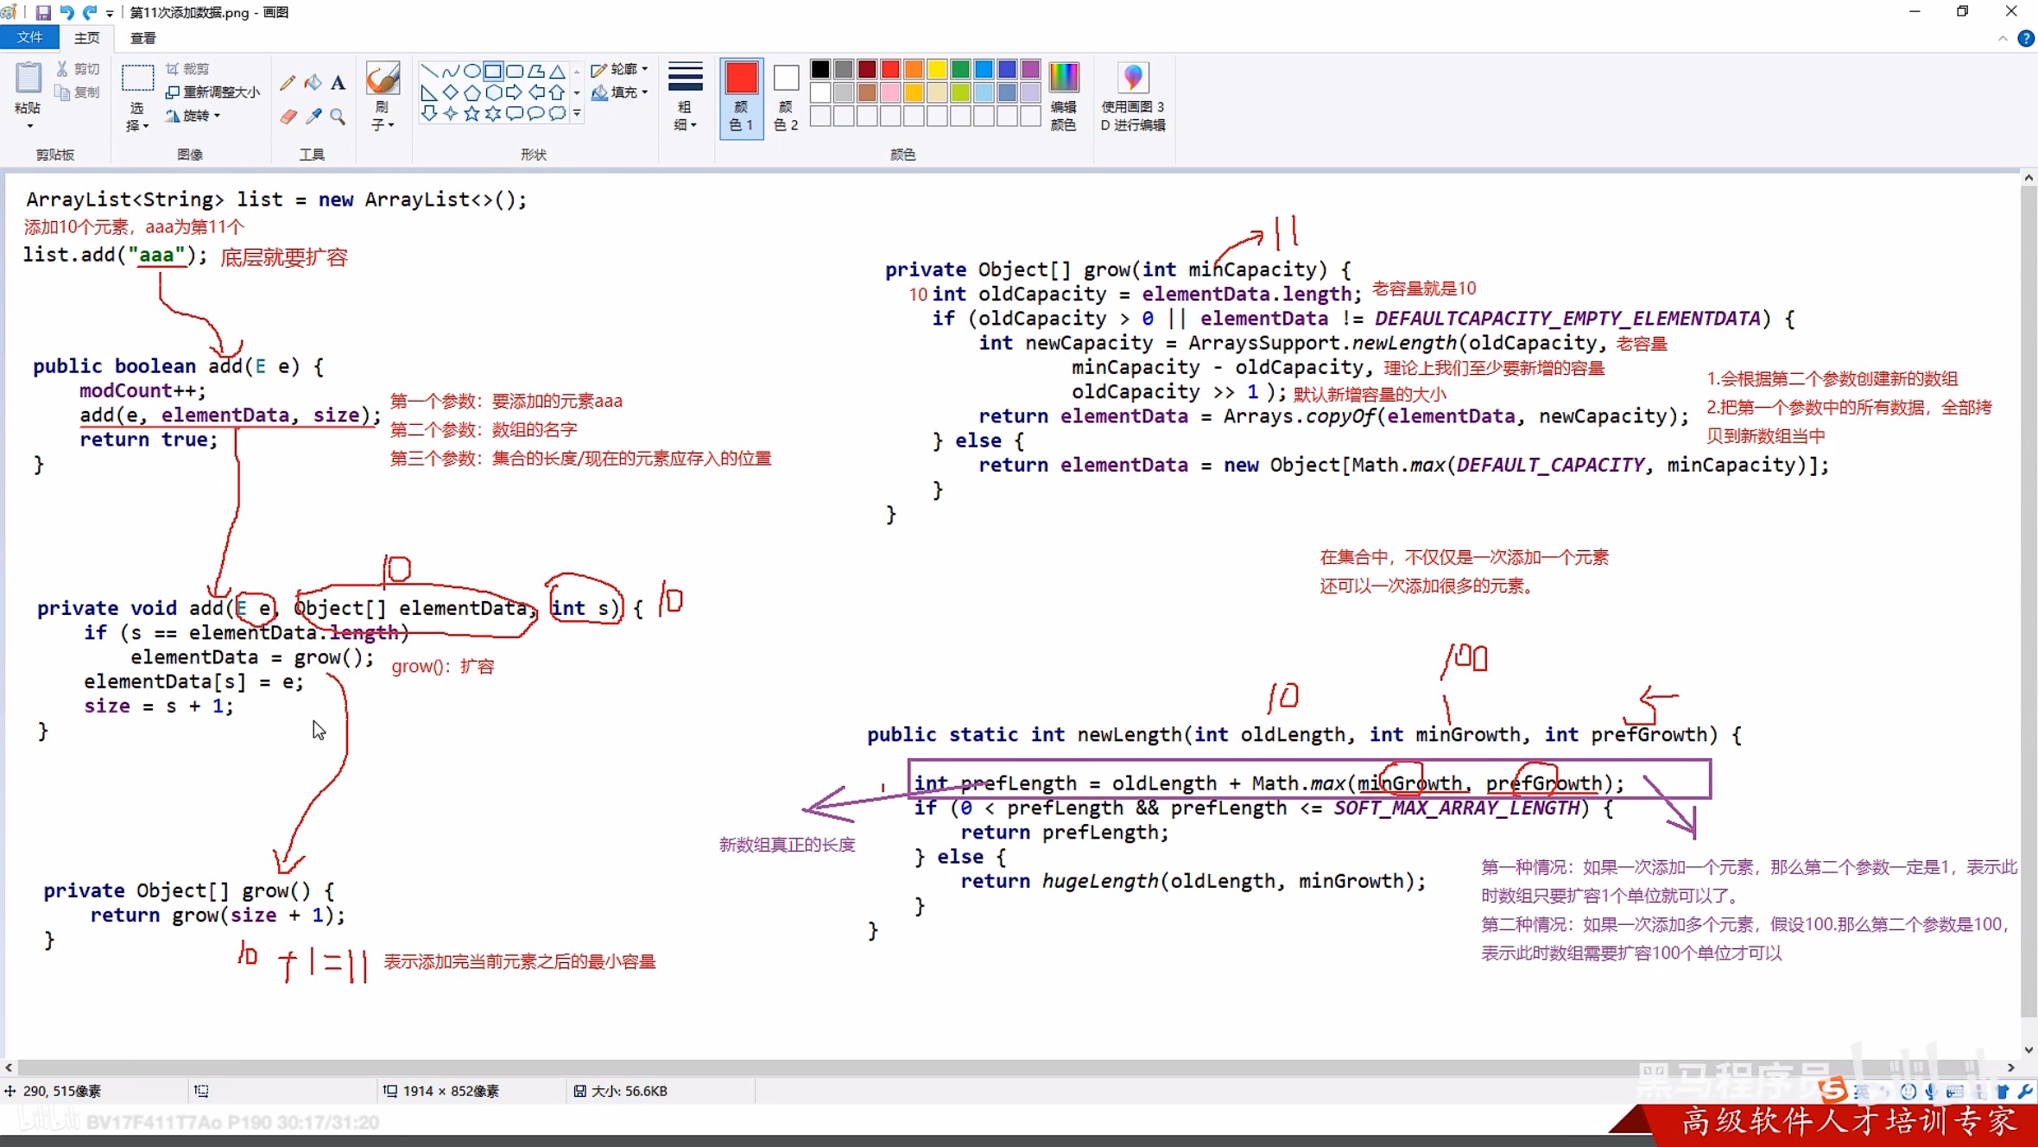Select the Magnifier tool

click(x=338, y=117)
